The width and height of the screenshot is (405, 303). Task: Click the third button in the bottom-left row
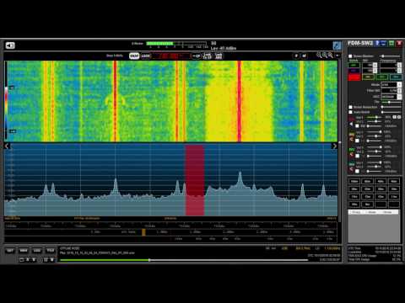37,250
